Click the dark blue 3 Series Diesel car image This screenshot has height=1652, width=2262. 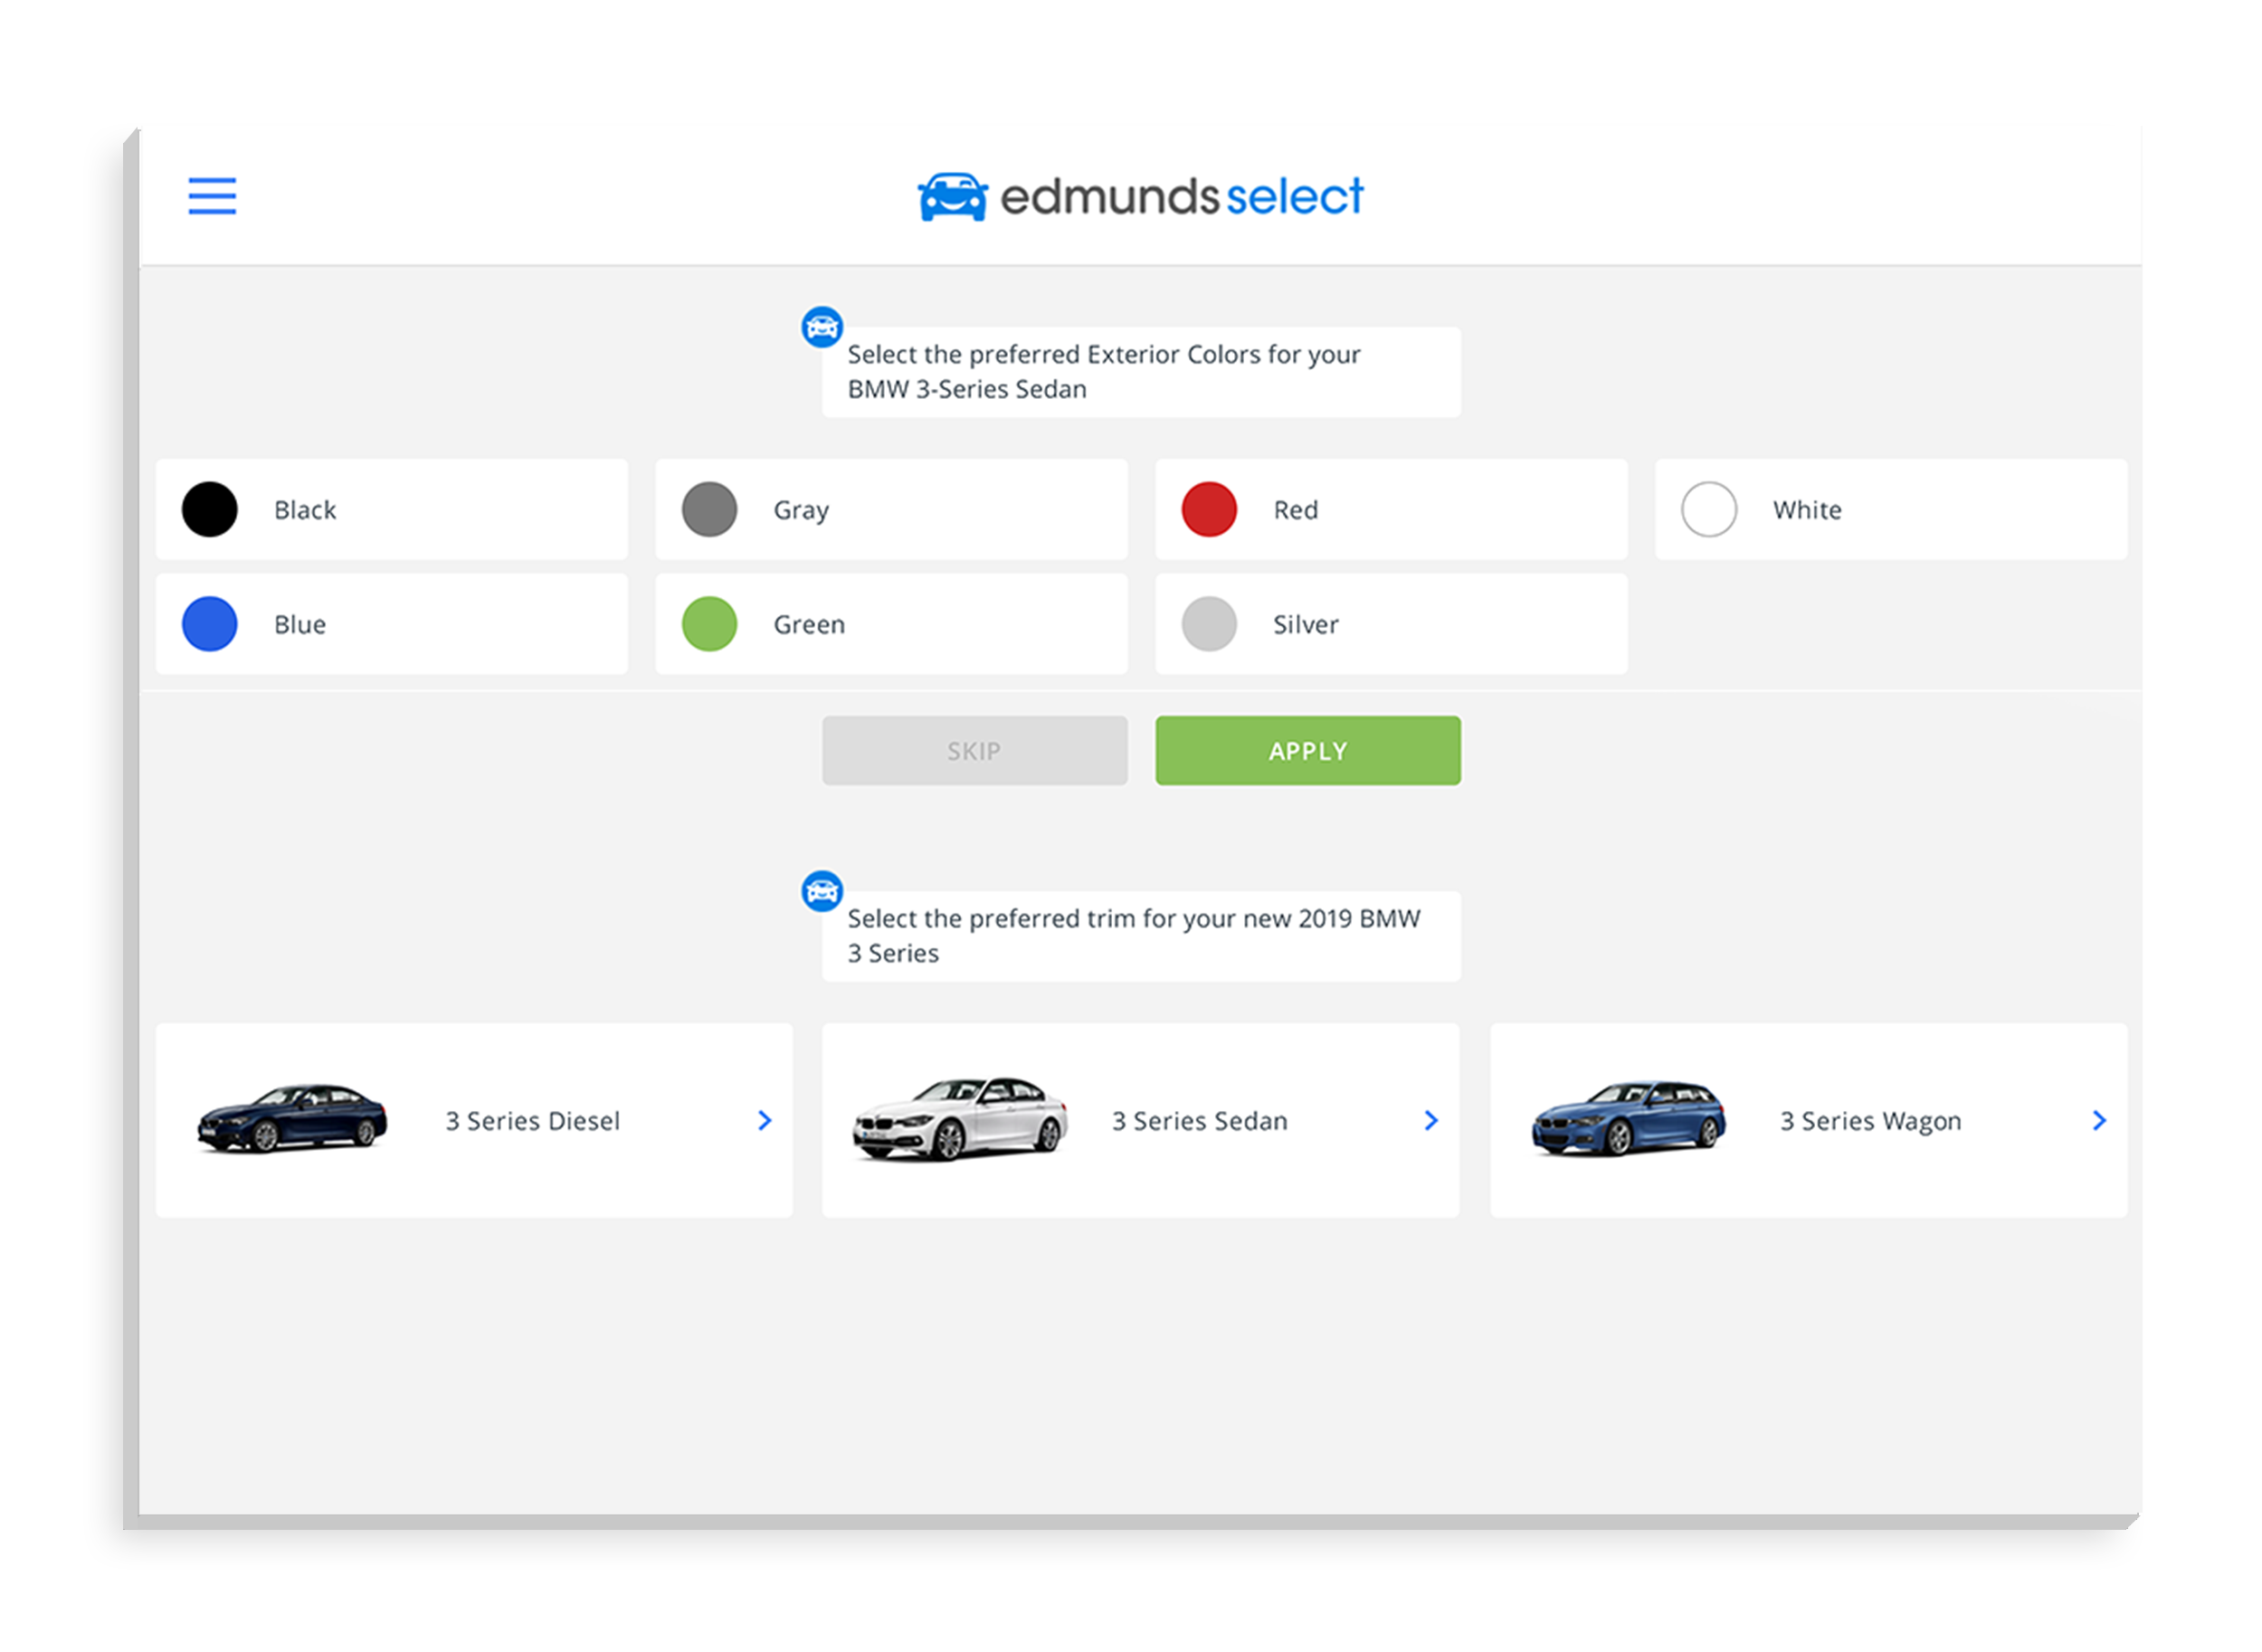[291, 1119]
